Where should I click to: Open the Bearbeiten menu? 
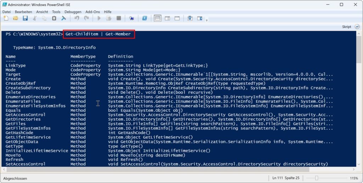(x=23, y=12)
